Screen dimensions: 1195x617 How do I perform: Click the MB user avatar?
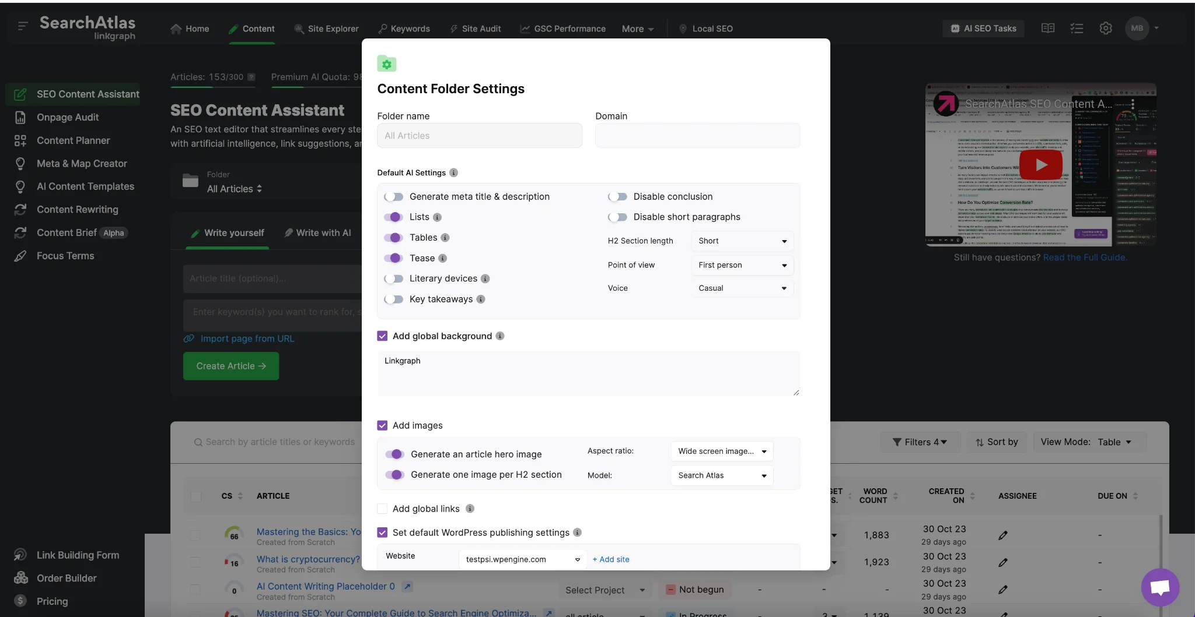pyautogui.click(x=1137, y=28)
